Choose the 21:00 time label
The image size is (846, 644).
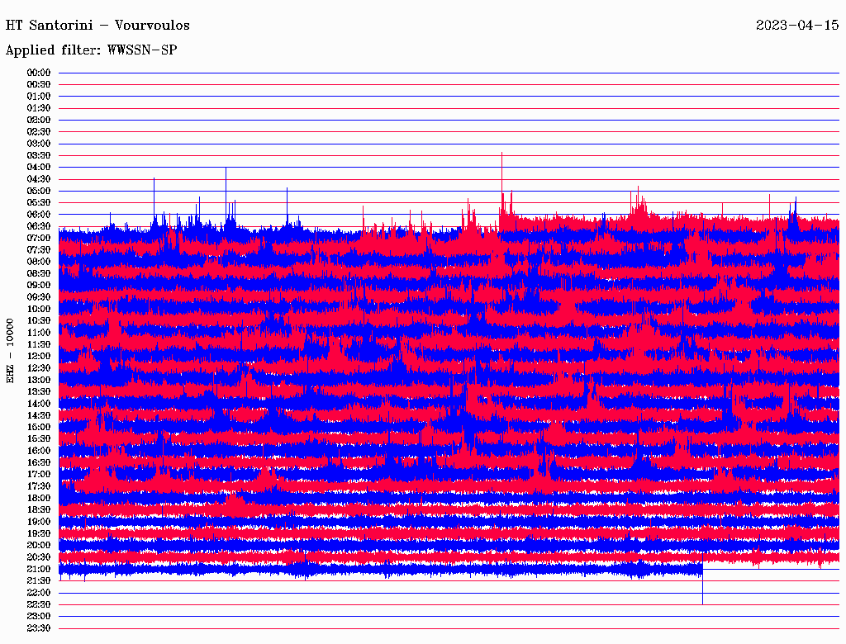[39, 569]
